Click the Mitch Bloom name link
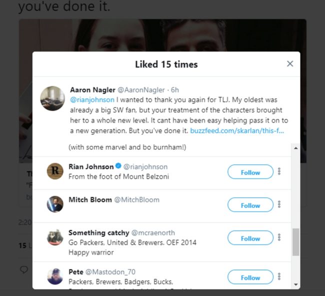 click(90, 199)
